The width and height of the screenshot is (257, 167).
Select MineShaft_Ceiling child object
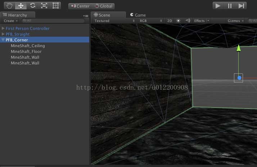coord(28,46)
